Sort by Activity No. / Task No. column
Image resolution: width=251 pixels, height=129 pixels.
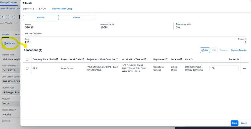pyautogui.click(x=134, y=59)
